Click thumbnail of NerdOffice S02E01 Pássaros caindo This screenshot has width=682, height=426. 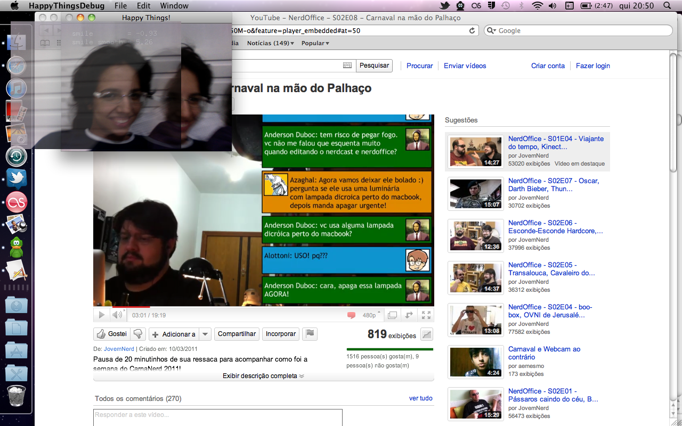coord(476,404)
